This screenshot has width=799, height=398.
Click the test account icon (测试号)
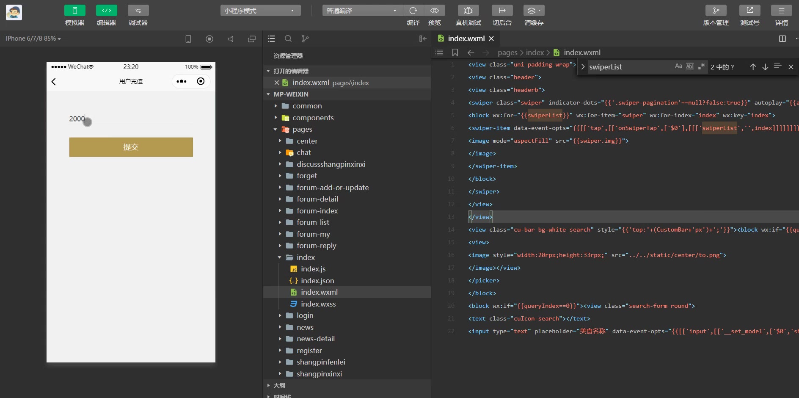[x=749, y=11]
